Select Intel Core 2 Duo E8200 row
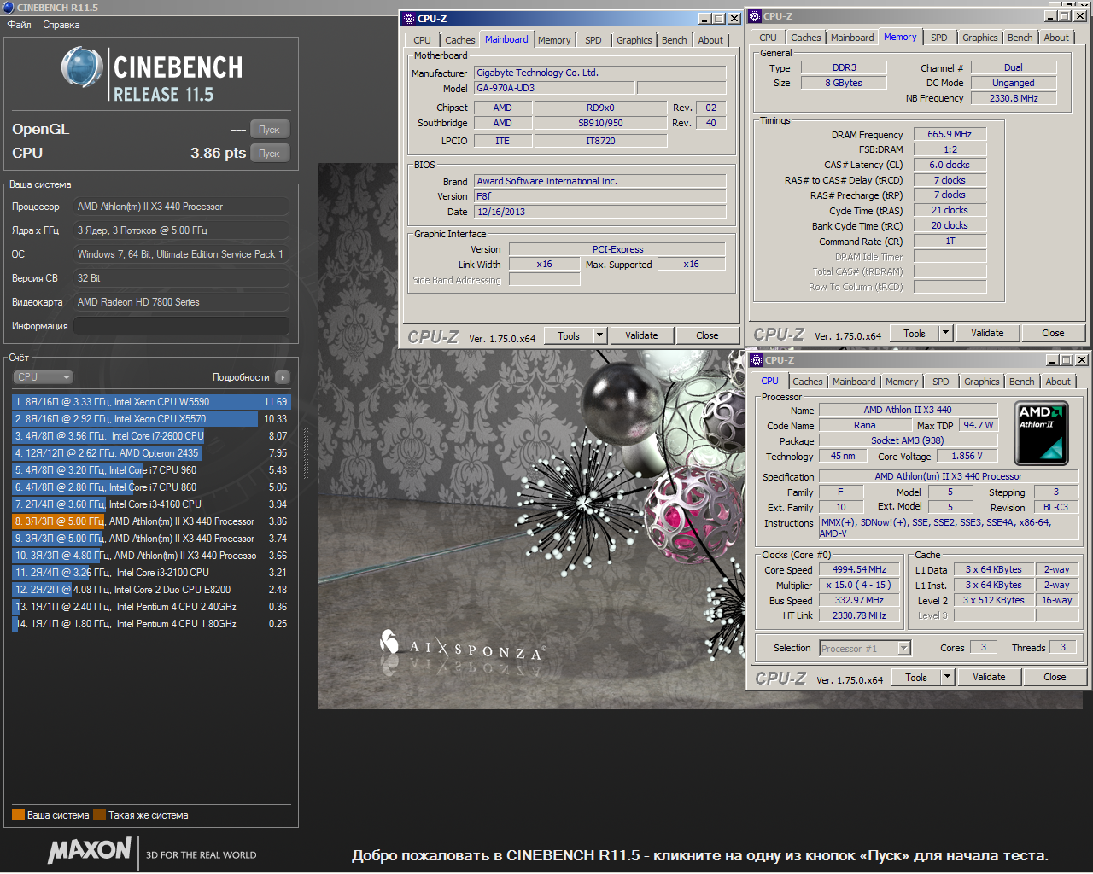Viewport: 1093px width, 874px height. 152,590
